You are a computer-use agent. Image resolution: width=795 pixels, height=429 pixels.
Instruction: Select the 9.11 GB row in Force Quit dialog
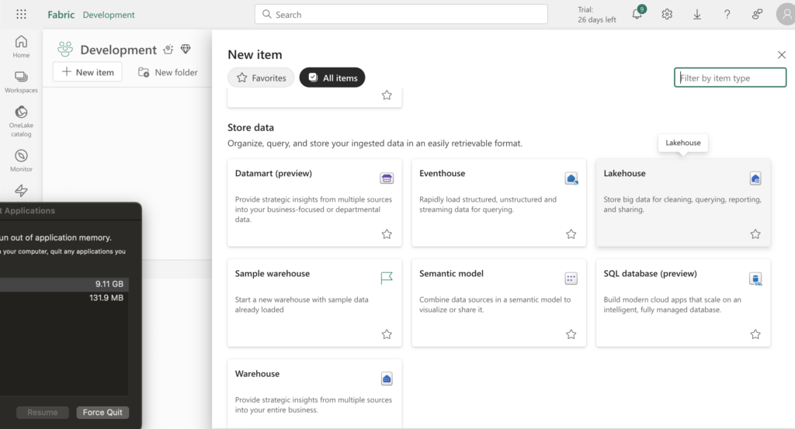click(64, 284)
